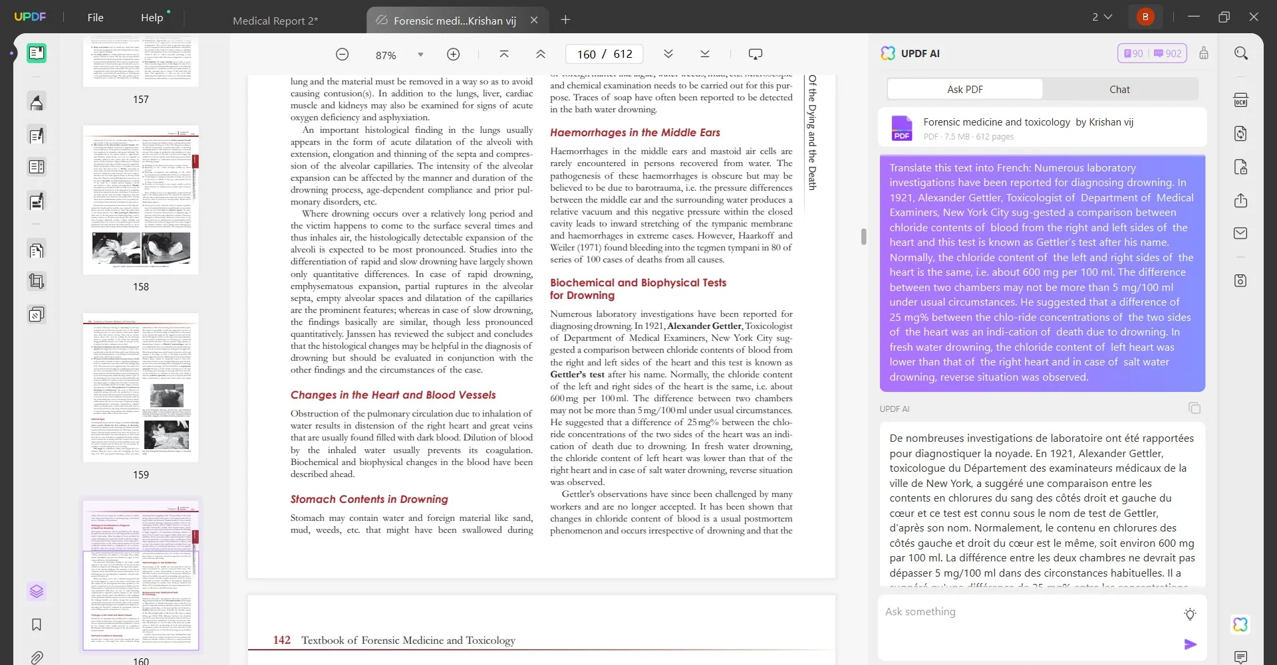Open the Layers panel icon
The width and height of the screenshot is (1277, 665).
[37, 591]
